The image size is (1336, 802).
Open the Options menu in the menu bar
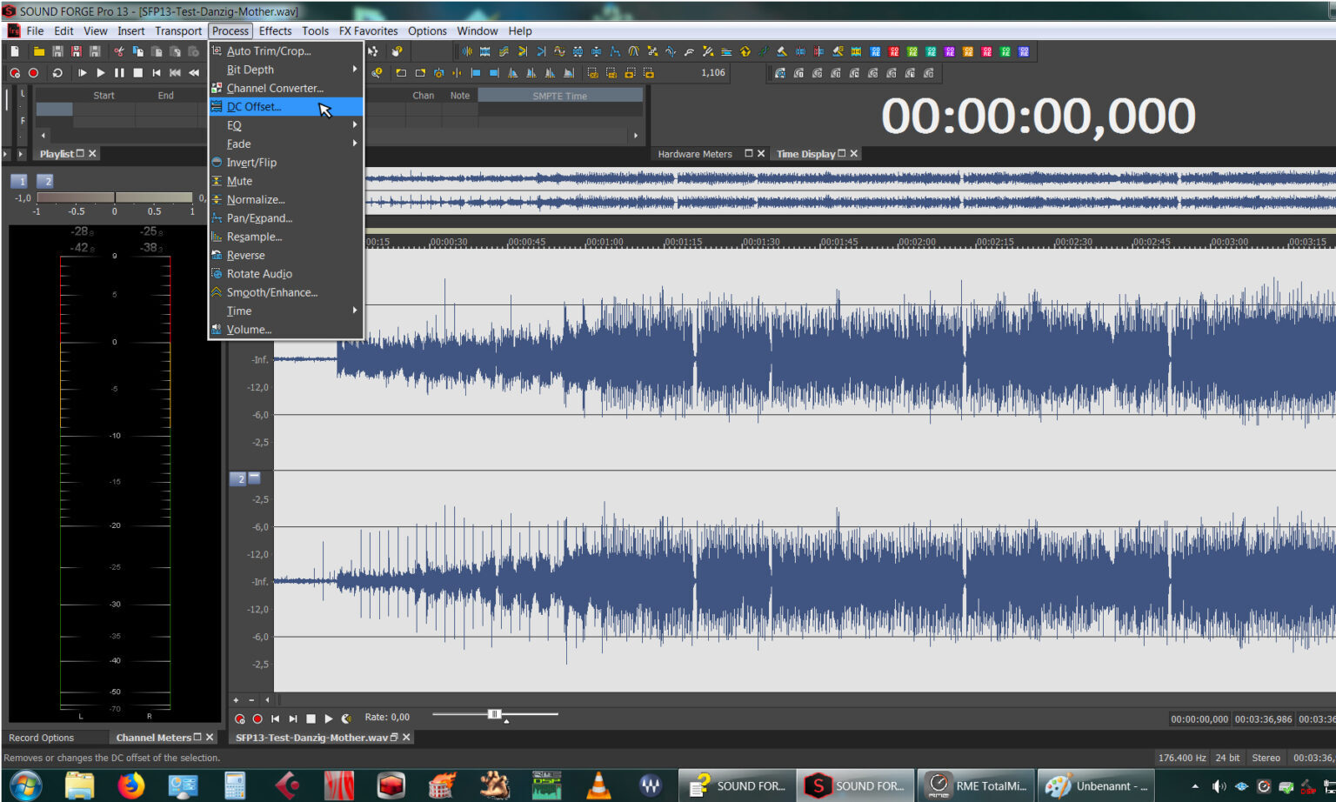pos(427,30)
